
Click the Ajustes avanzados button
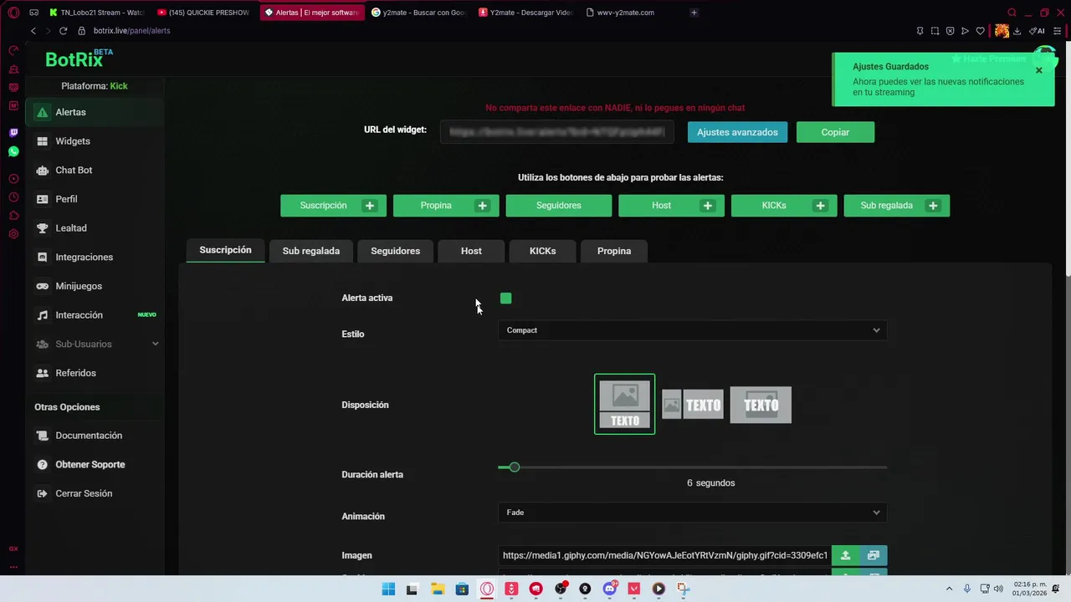(737, 132)
